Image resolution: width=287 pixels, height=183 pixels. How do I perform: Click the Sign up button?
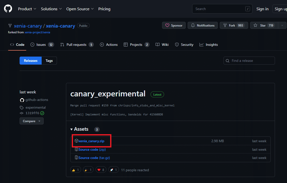tap(280, 9)
